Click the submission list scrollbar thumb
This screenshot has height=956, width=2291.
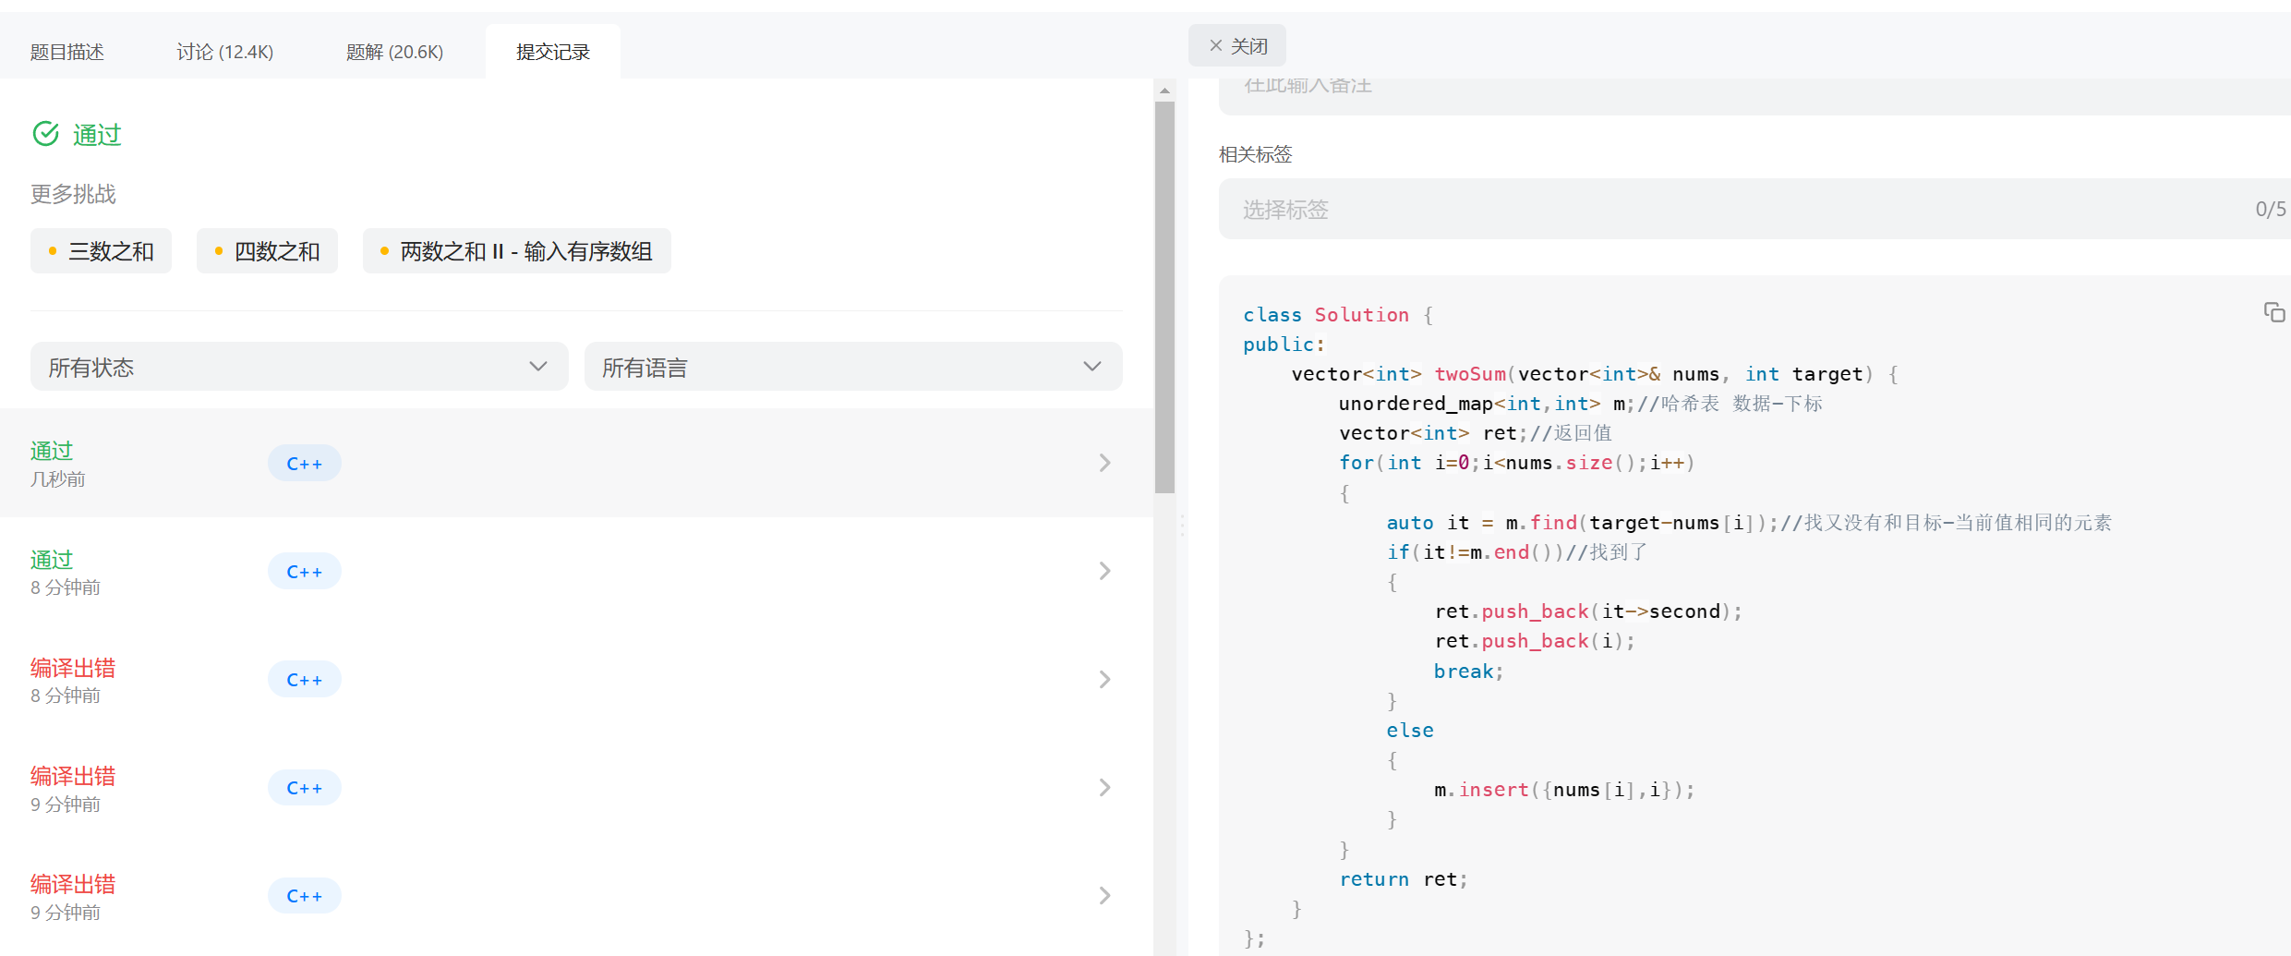(x=1164, y=297)
